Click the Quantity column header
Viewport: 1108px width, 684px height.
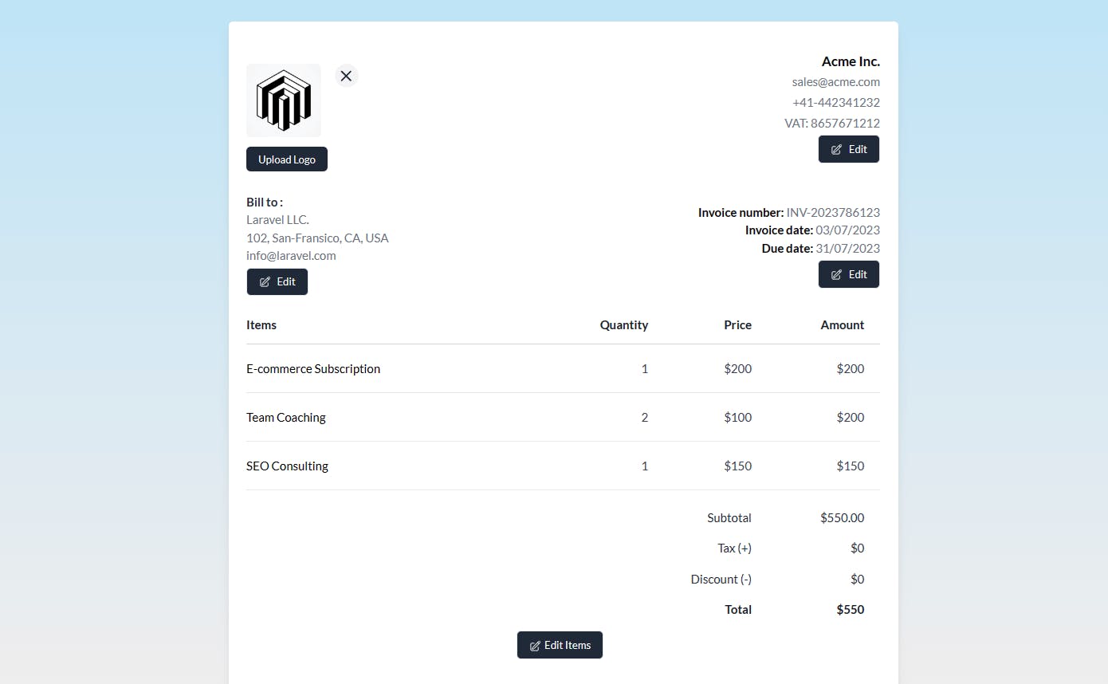coord(623,324)
